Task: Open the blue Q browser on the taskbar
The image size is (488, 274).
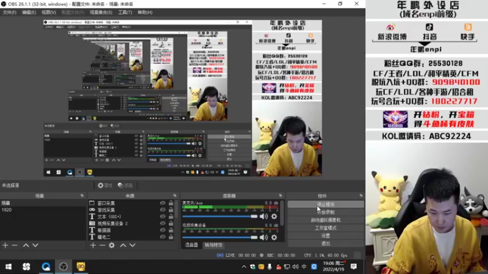Action: tap(46, 267)
